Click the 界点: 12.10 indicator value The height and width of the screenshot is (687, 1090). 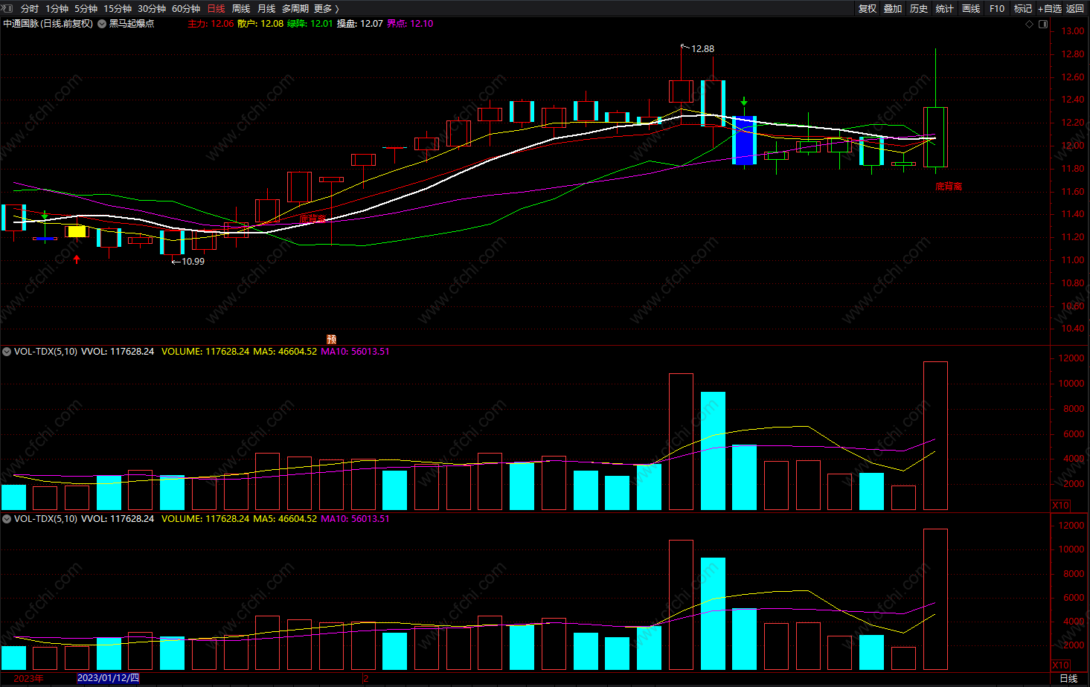pyautogui.click(x=410, y=24)
